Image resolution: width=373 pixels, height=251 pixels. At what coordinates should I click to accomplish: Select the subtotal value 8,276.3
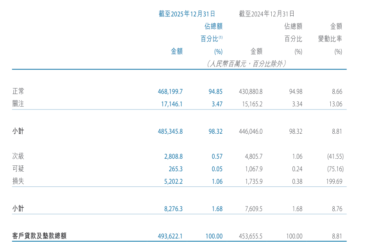(x=174, y=209)
